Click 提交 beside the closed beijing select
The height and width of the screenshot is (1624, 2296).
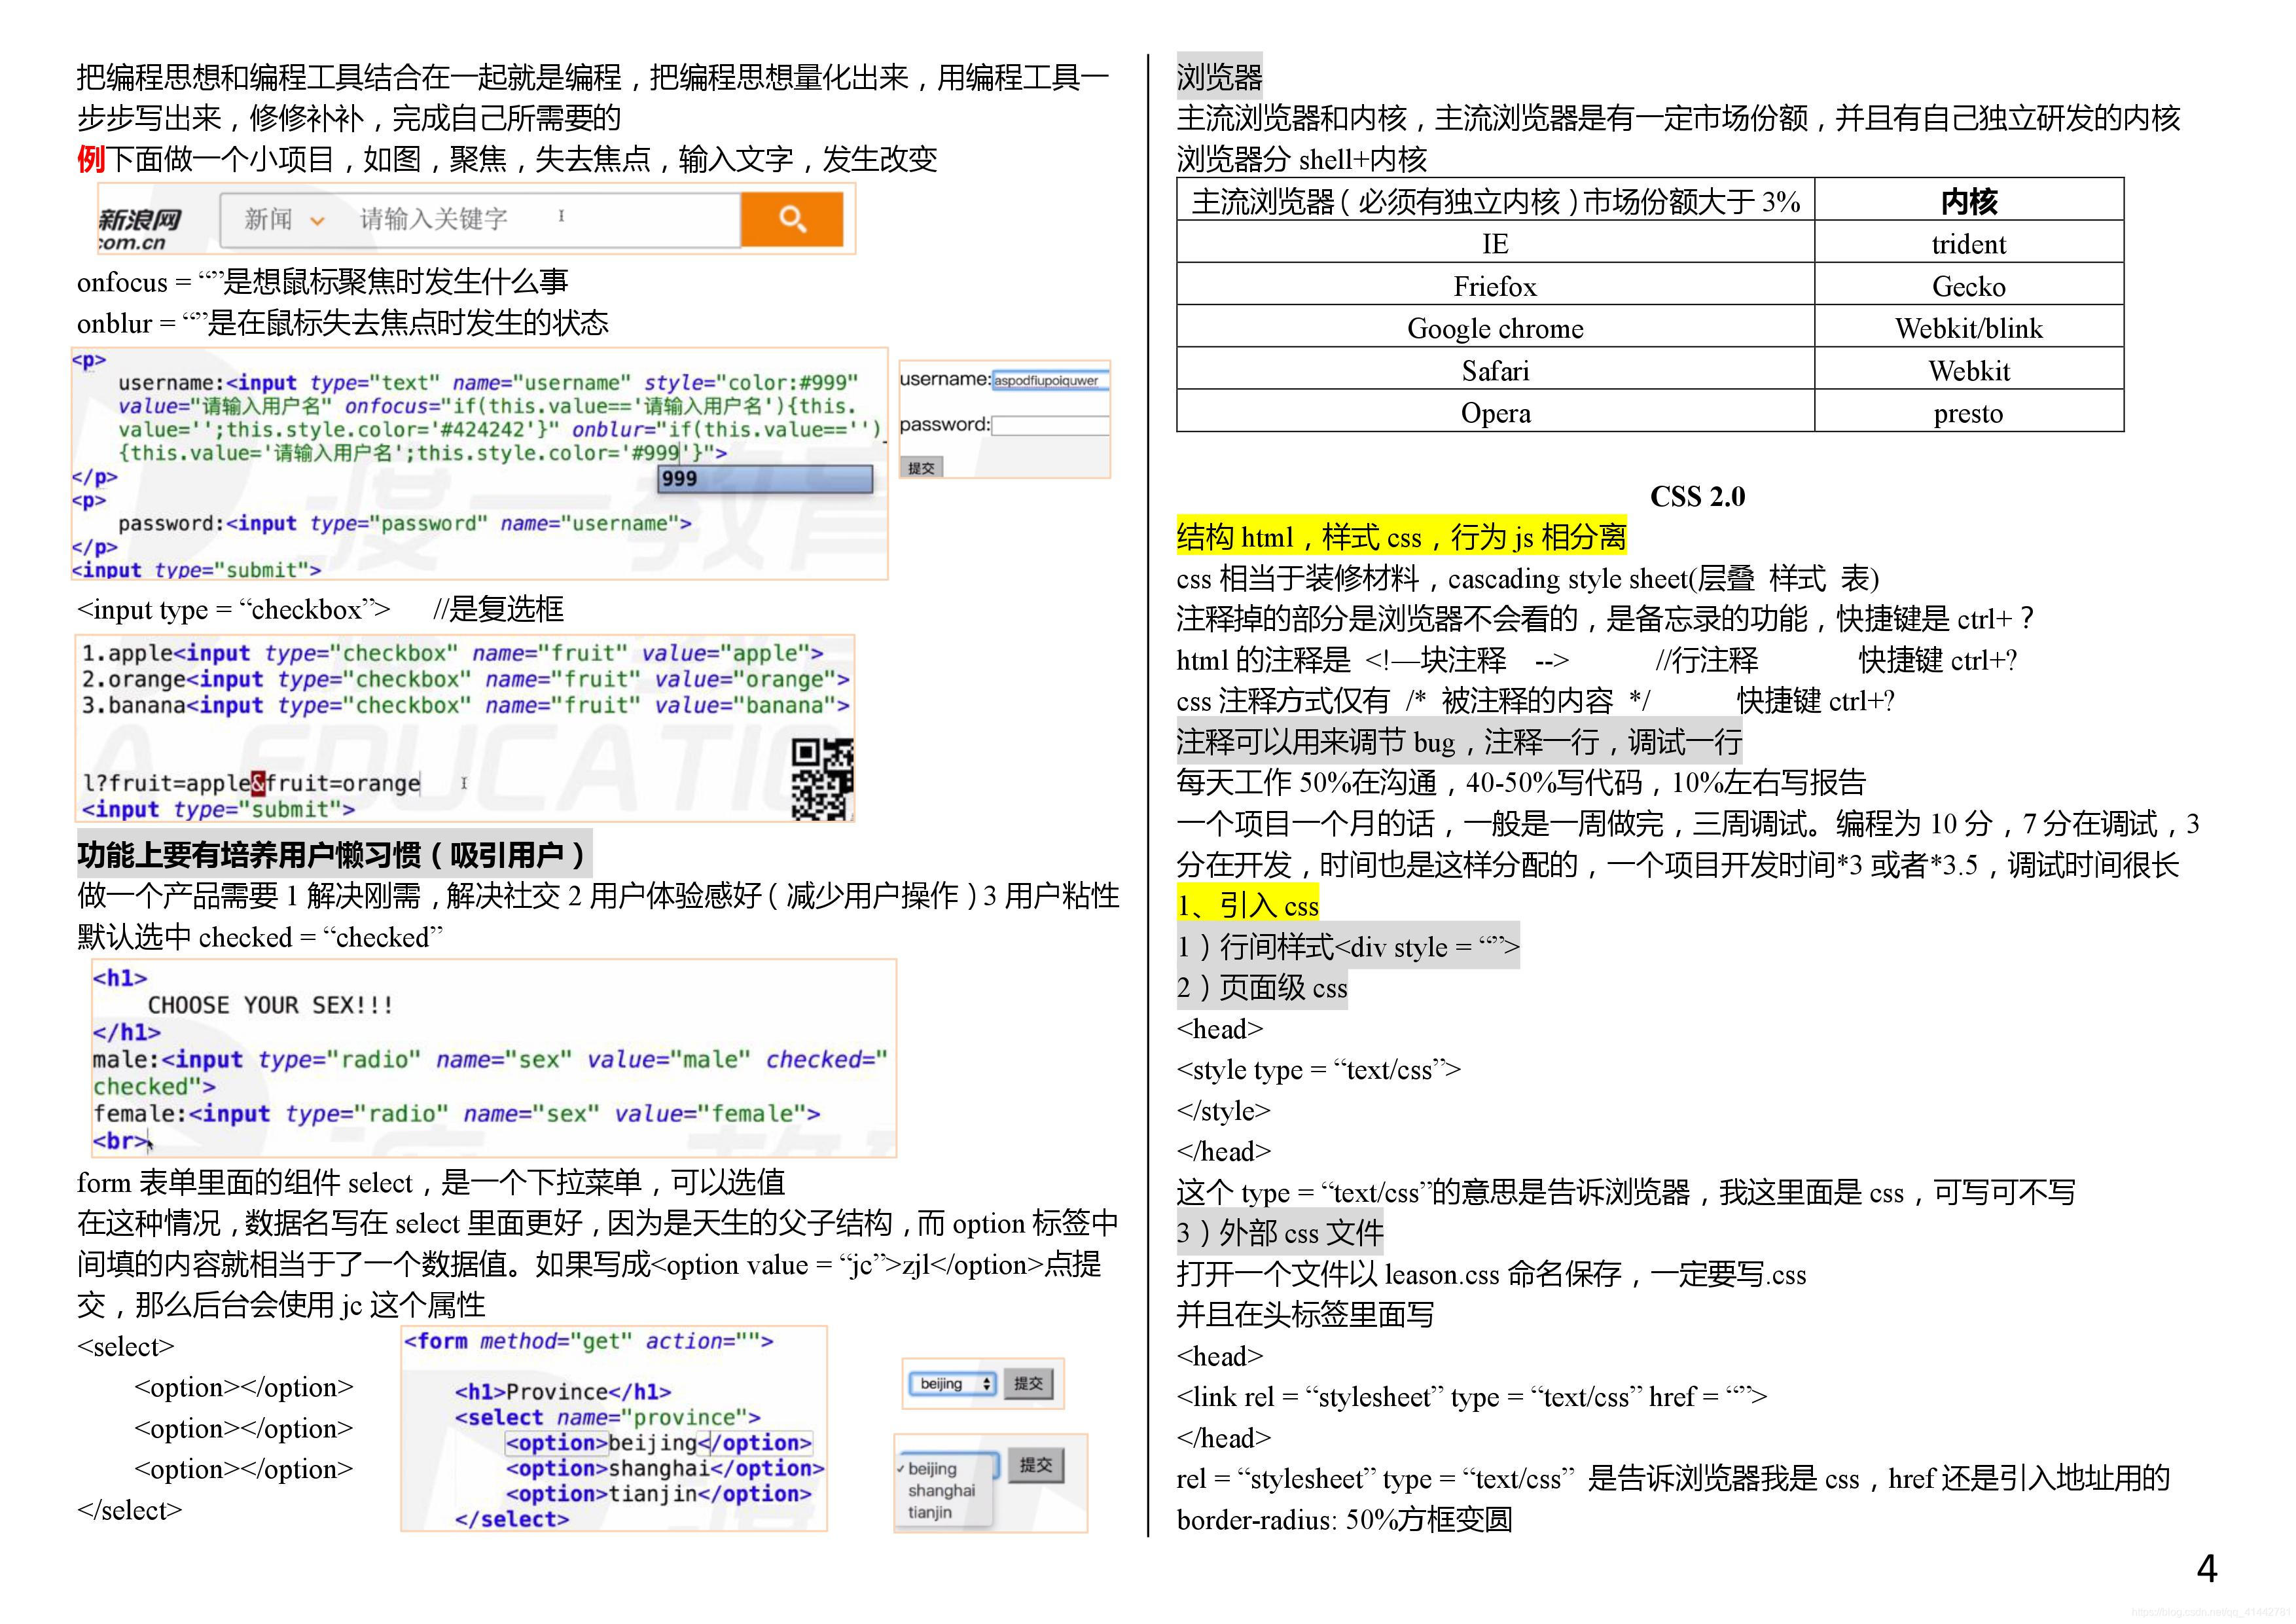[x=1028, y=1384]
